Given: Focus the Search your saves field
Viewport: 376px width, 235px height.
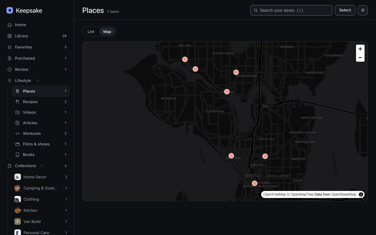Looking at the screenshot, I should pyautogui.click(x=291, y=10).
